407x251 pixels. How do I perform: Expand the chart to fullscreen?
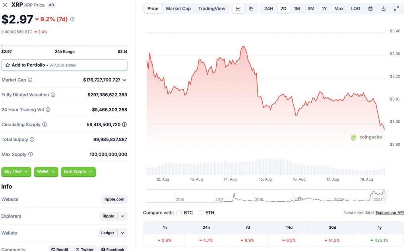click(x=396, y=8)
